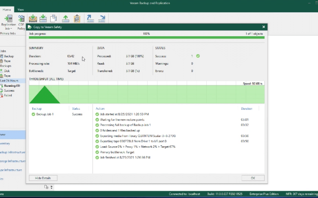Viewport: 318px width, 198px height.
Task: Click the OK button in job dialog
Action: (253, 178)
